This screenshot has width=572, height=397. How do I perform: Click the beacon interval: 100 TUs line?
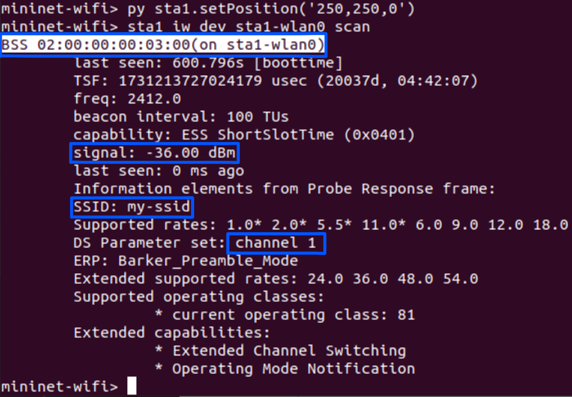coord(181,116)
